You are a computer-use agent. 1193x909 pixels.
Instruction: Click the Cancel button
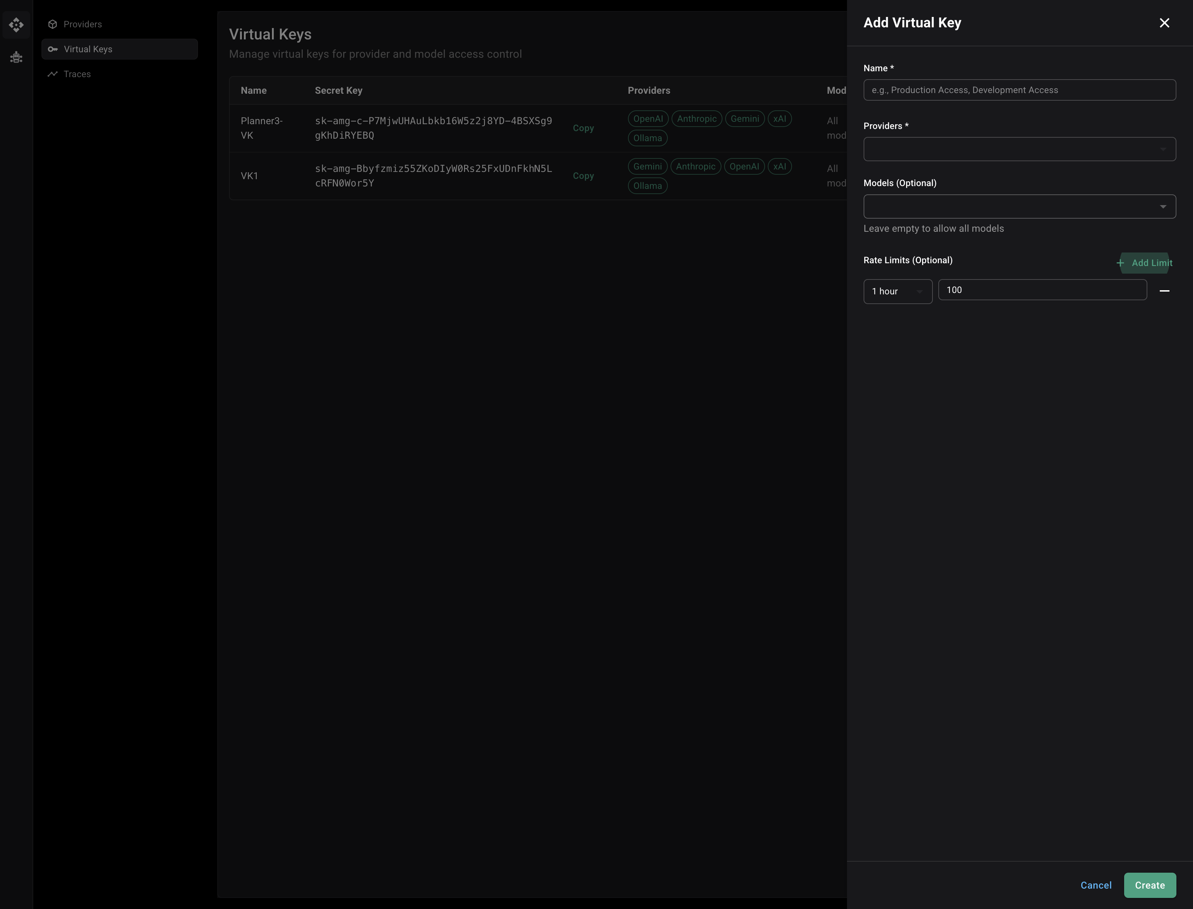click(x=1096, y=885)
